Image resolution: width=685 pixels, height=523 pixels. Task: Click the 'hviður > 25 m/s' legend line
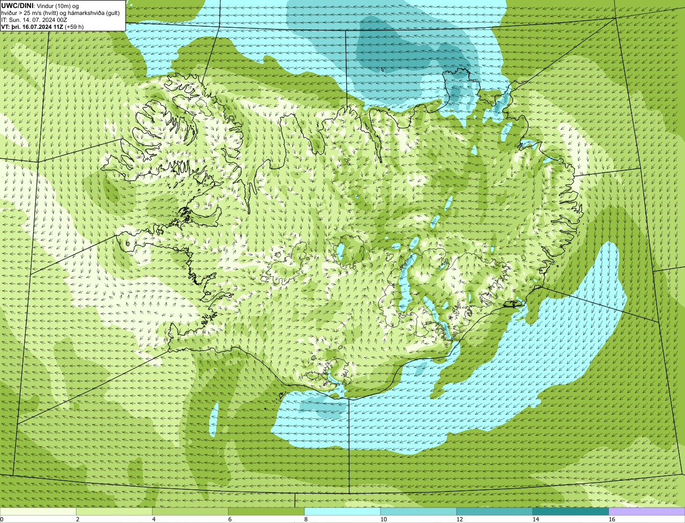point(60,12)
